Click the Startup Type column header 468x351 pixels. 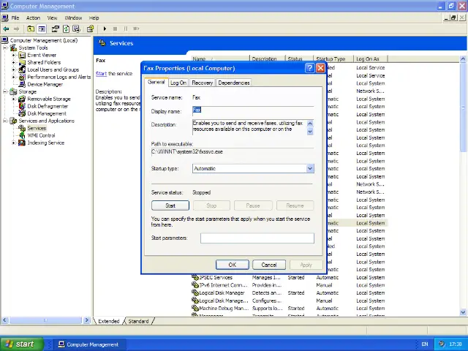tap(333, 58)
